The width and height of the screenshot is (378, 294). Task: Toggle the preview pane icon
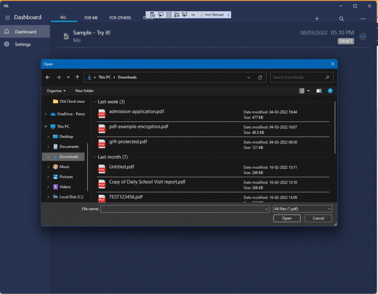click(319, 91)
